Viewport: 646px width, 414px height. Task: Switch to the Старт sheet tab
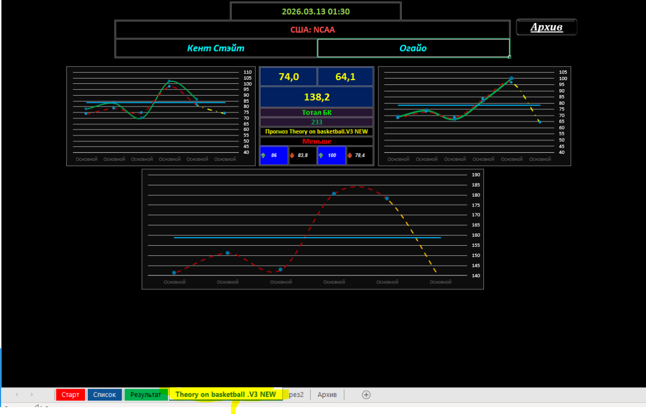coord(70,395)
